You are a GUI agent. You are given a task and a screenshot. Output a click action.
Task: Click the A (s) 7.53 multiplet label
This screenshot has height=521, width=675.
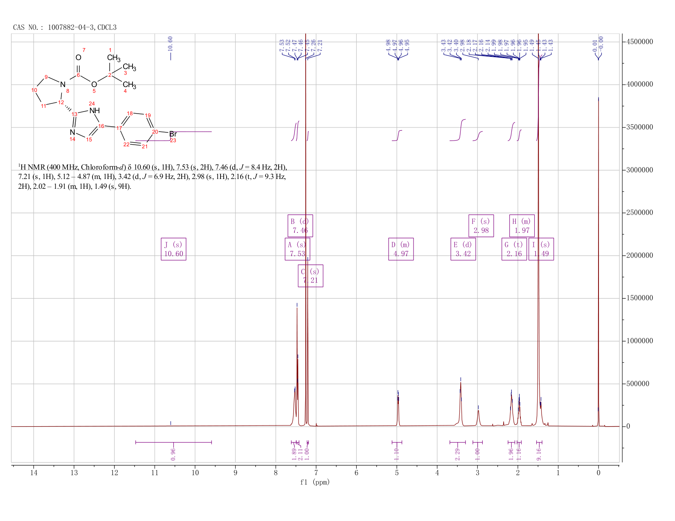tap(297, 249)
